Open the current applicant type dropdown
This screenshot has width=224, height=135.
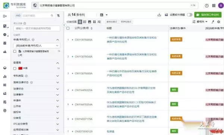37,45
